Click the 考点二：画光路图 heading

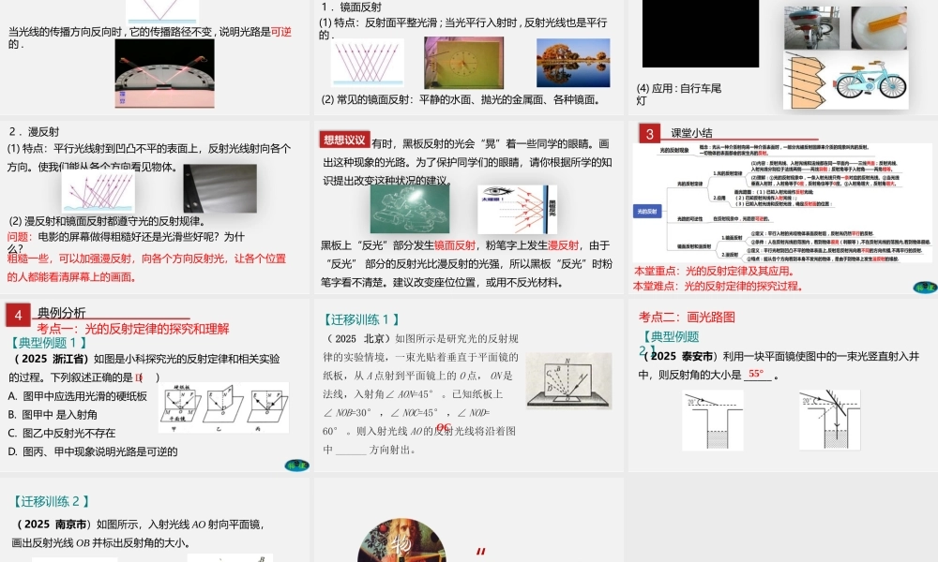pos(687,318)
